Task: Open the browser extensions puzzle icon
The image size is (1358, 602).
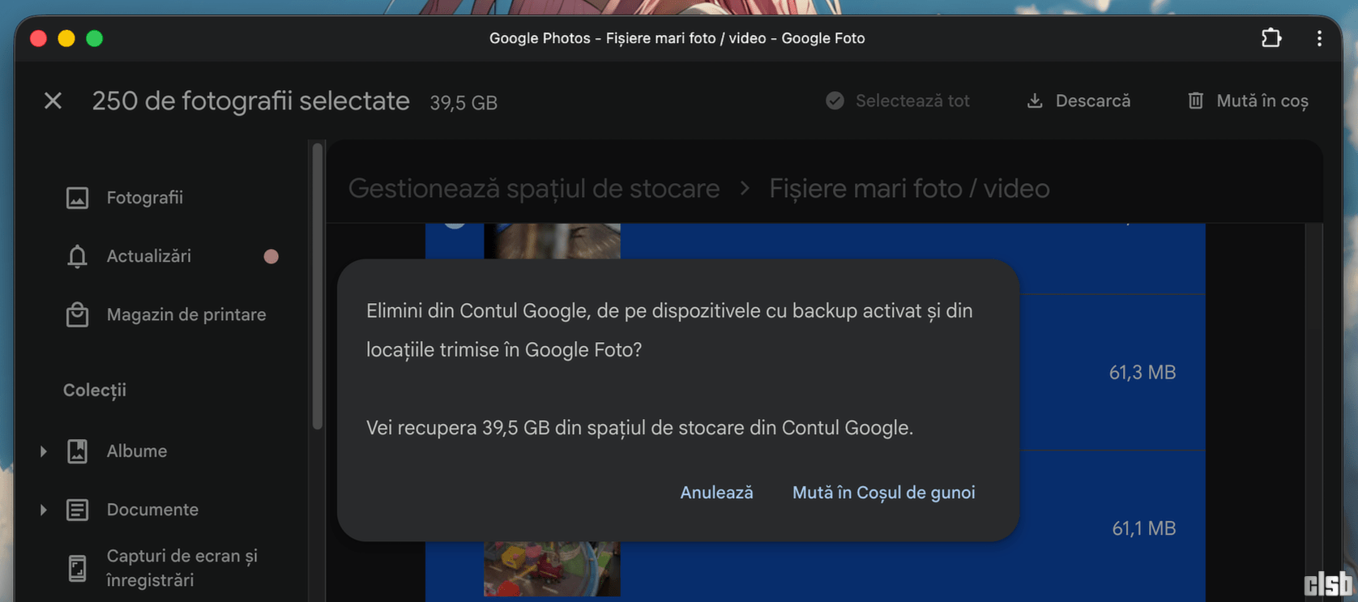Action: [x=1270, y=38]
